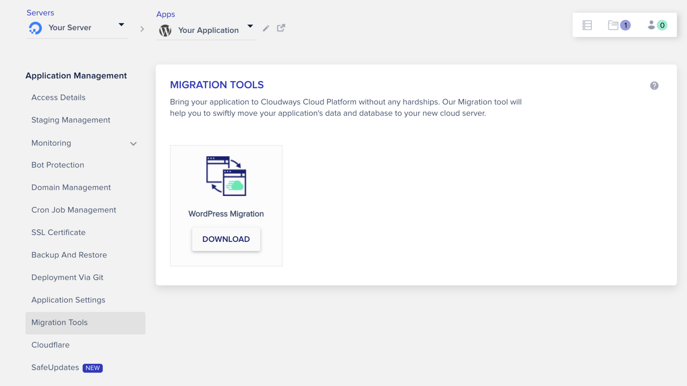Open the projects folder icon
The image size is (687, 386).
pos(613,25)
